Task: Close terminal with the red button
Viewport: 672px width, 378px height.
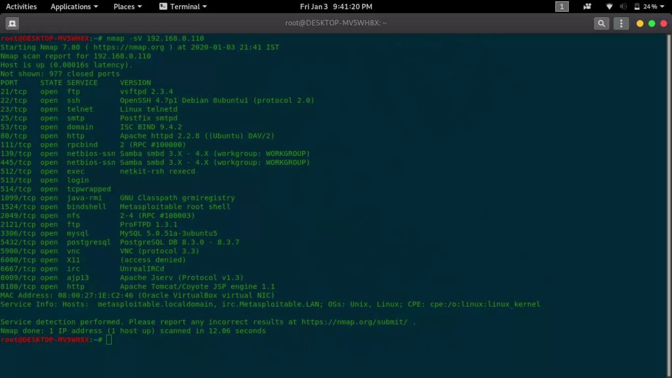Action: click(x=663, y=23)
